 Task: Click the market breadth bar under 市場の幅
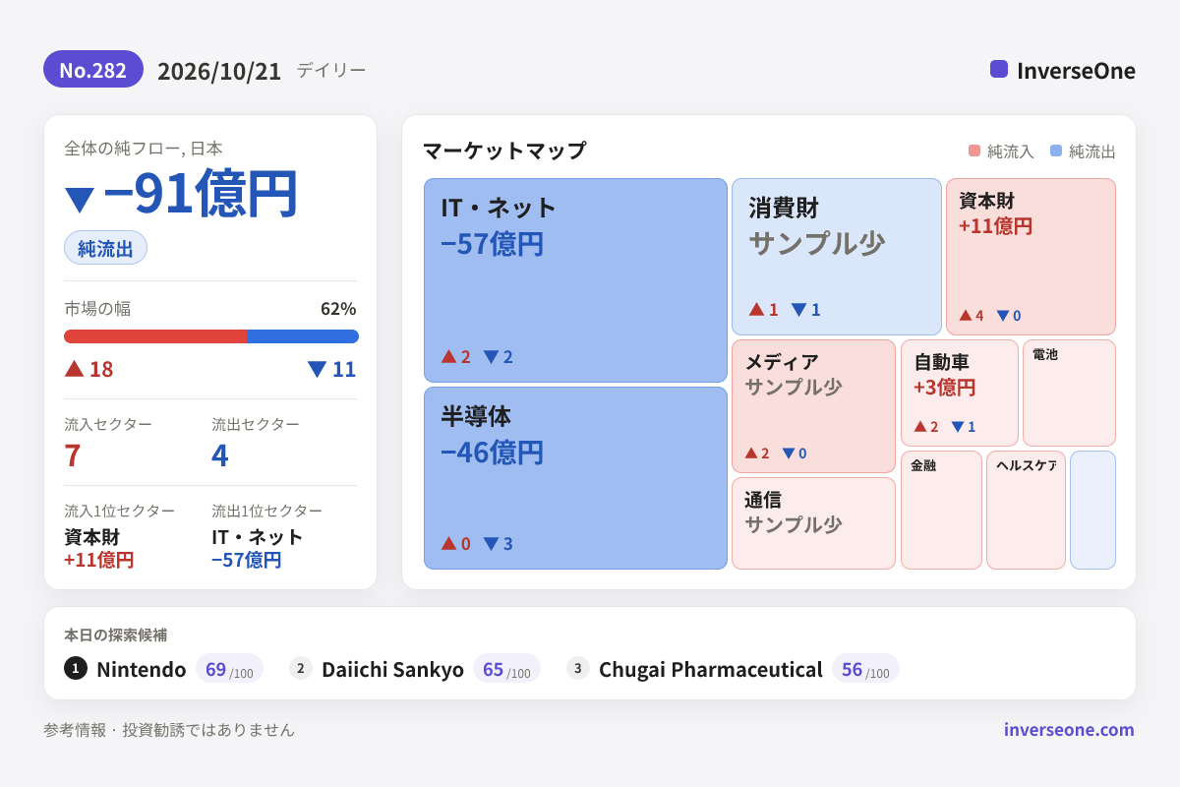point(211,336)
